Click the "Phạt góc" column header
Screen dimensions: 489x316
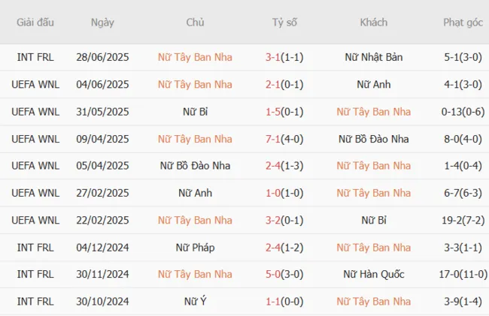pos(463,23)
